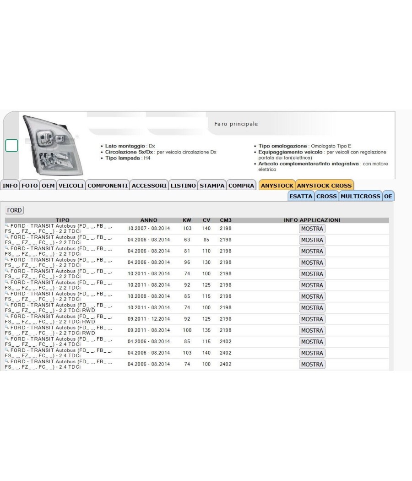Click magnifier icon of 74 kW 2.2 TDCi non-RWD row
This screenshot has width=412, height=481.
[7, 271]
